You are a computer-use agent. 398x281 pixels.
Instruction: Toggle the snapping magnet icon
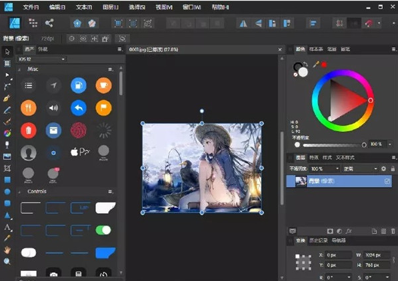click(369, 23)
